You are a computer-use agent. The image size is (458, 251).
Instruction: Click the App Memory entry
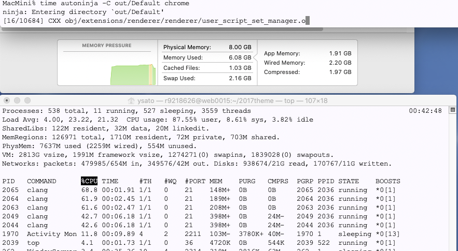(307, 53)
